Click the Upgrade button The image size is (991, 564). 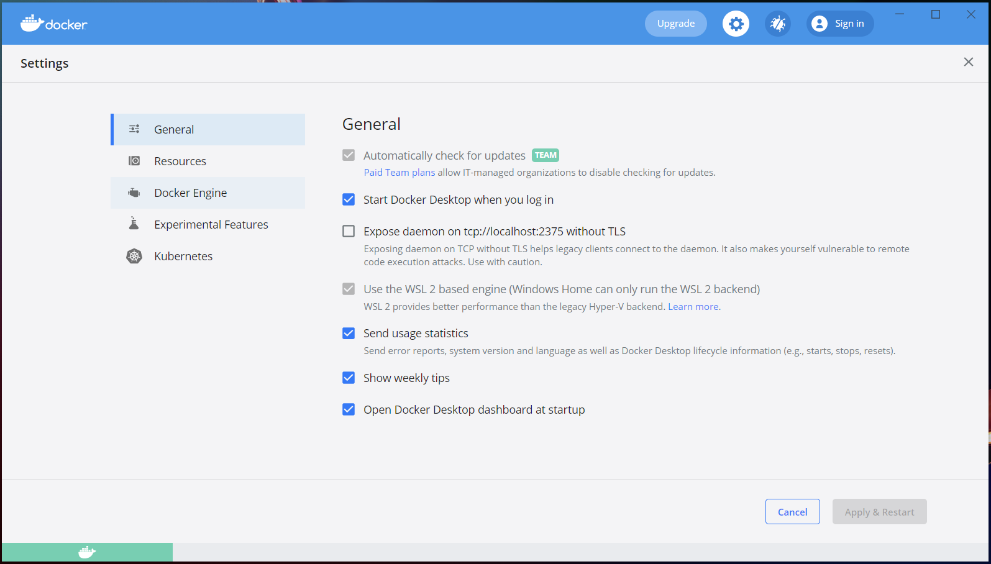click(x=676, y=24)
